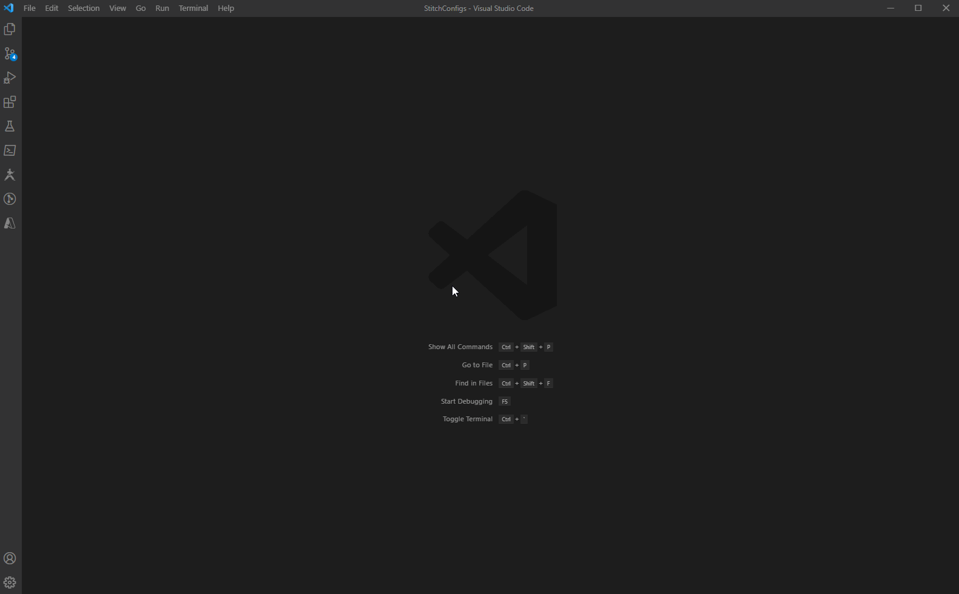Open the Azure view in activity bar
The height and width of the screenshot is (594, 959).
click(10, 223)
